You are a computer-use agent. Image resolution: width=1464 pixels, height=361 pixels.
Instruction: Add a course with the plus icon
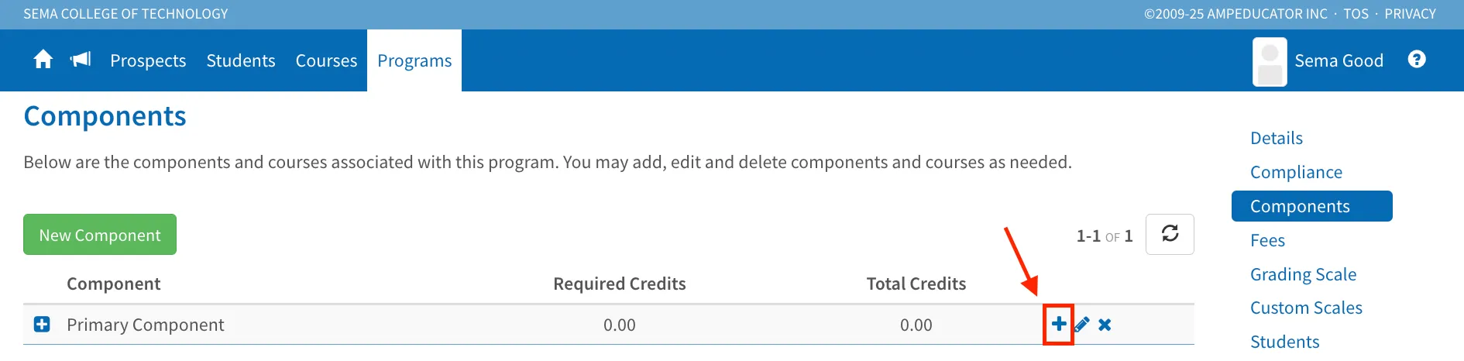[1059, 324]
